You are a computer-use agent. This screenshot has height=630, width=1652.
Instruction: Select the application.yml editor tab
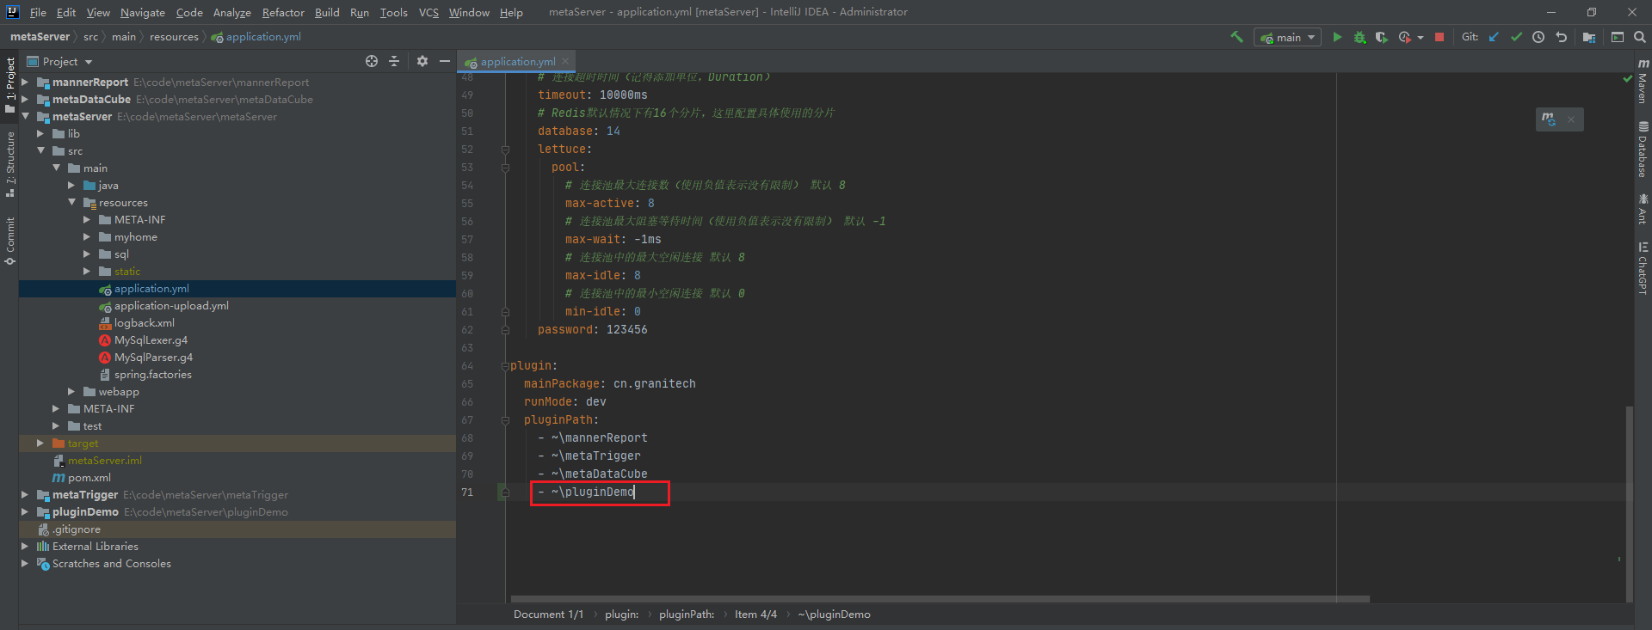pyautogui.click(x=517, y=61)
